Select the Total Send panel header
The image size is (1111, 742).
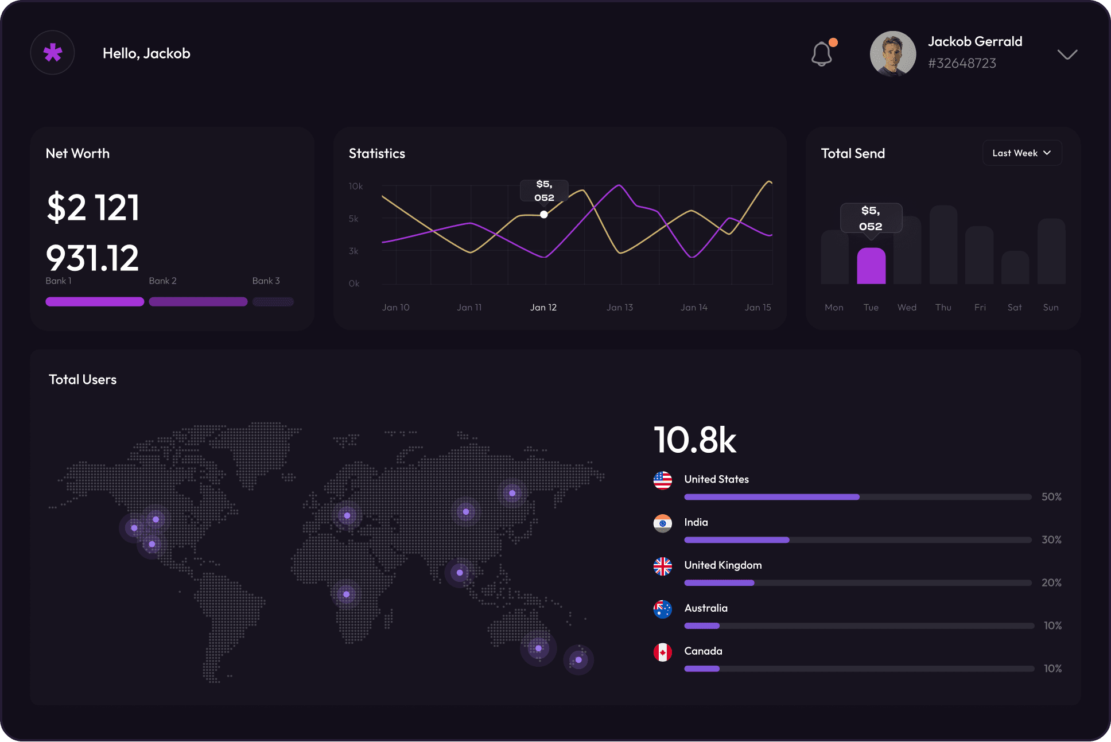[853, 153]
